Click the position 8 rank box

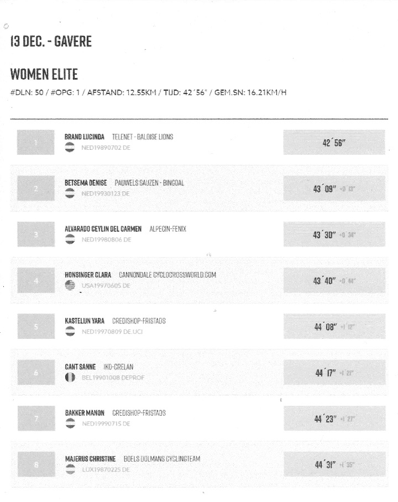[36, 464]
